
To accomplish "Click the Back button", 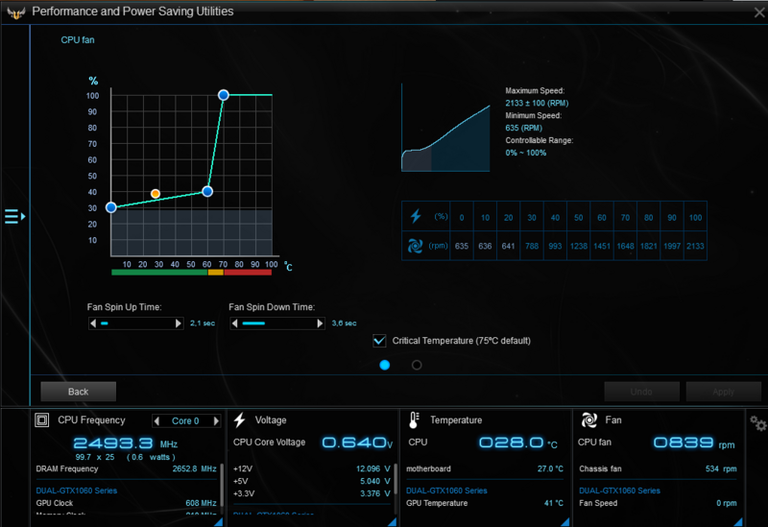I will click(78, 392).
